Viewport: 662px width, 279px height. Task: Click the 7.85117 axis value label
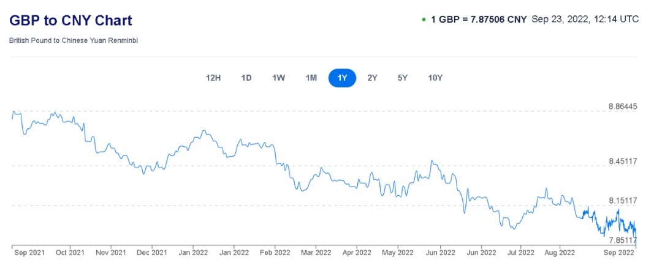coord(623,240)
